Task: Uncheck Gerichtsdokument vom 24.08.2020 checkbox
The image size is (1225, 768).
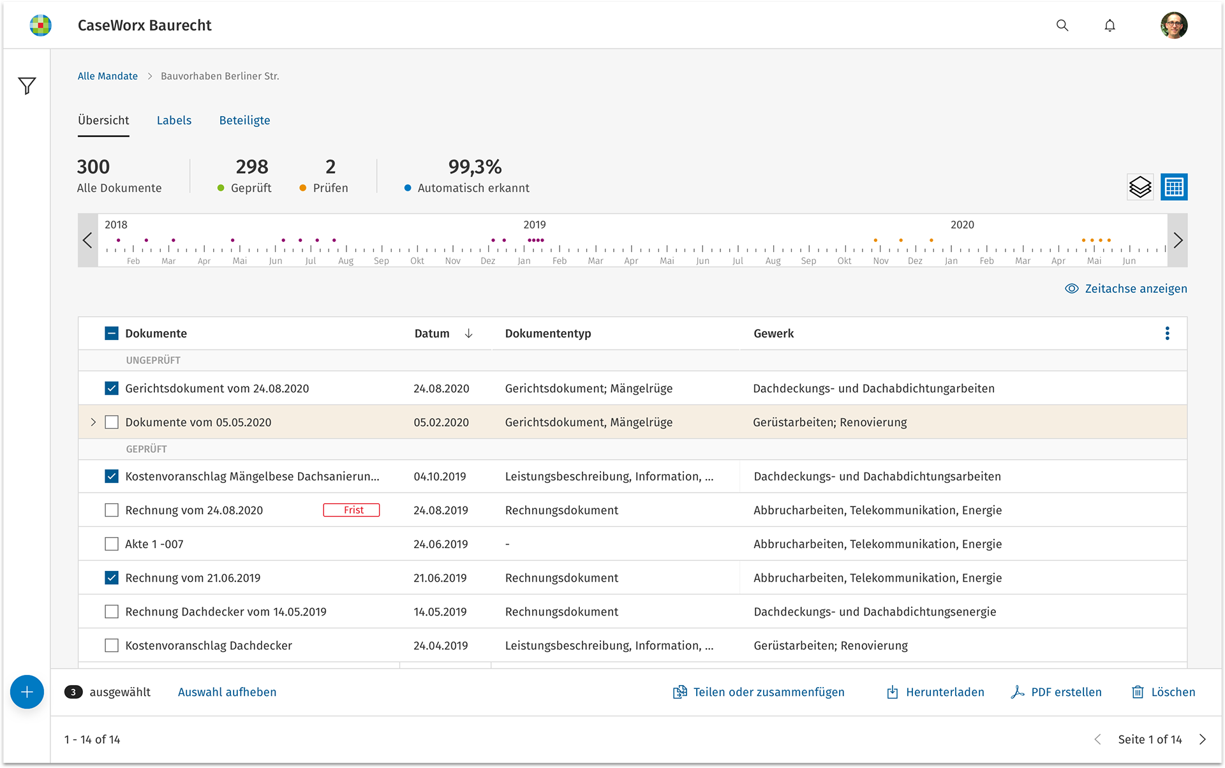Action: click(x=112, y=388)
